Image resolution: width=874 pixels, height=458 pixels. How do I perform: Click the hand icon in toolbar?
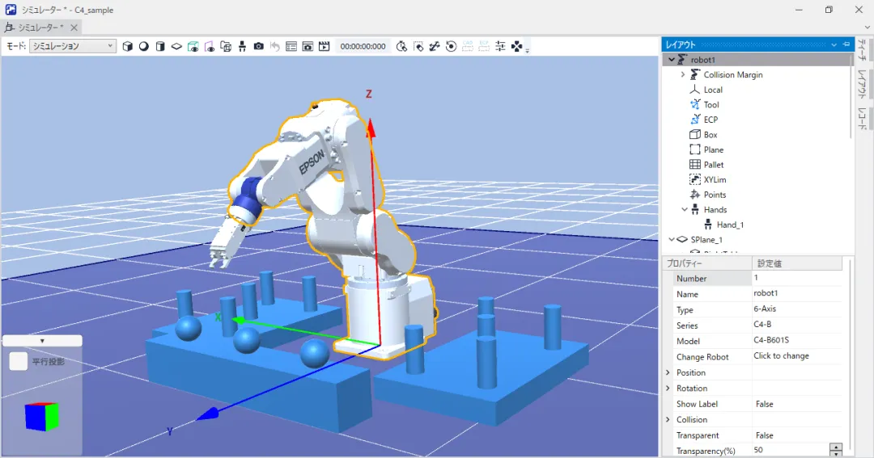[242, 47]
